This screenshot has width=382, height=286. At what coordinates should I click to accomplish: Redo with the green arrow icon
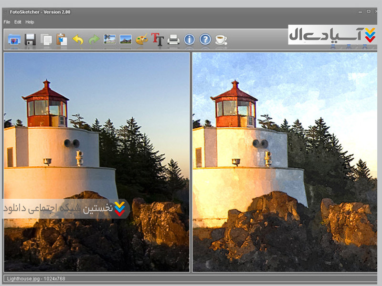[94, 40]
